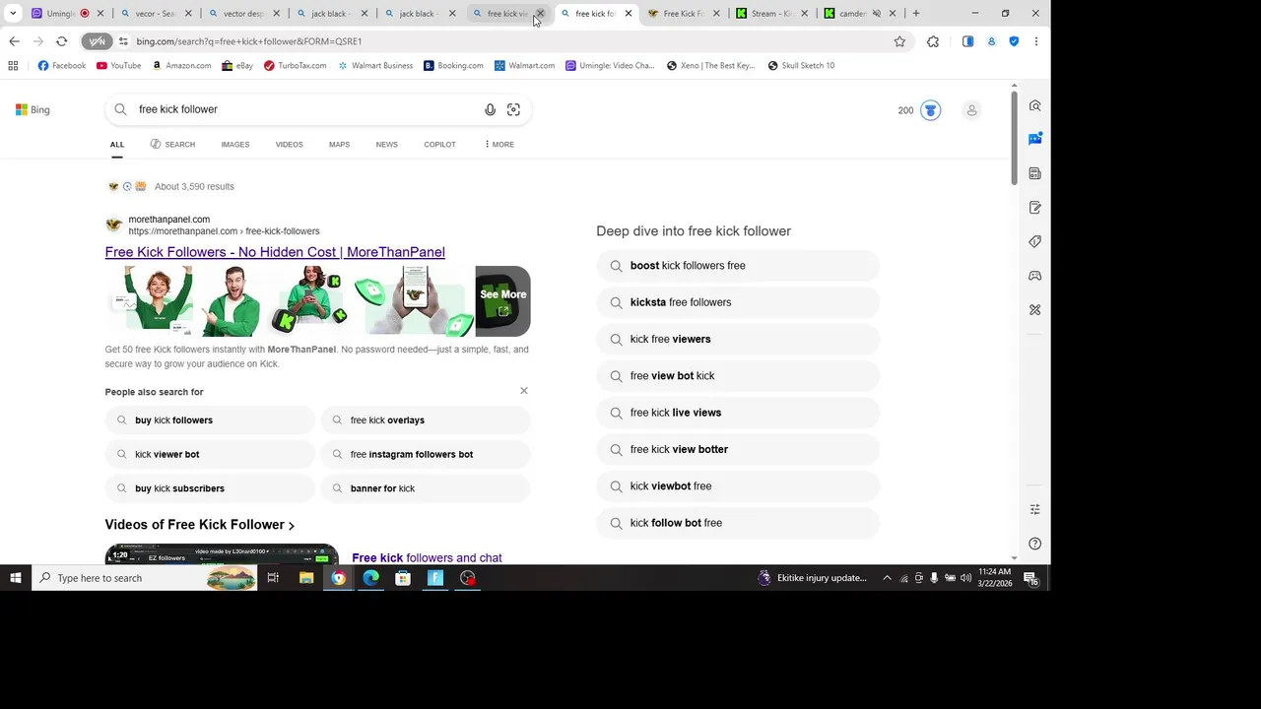Switch to the NEWS tab

click(x=387, y=145)
